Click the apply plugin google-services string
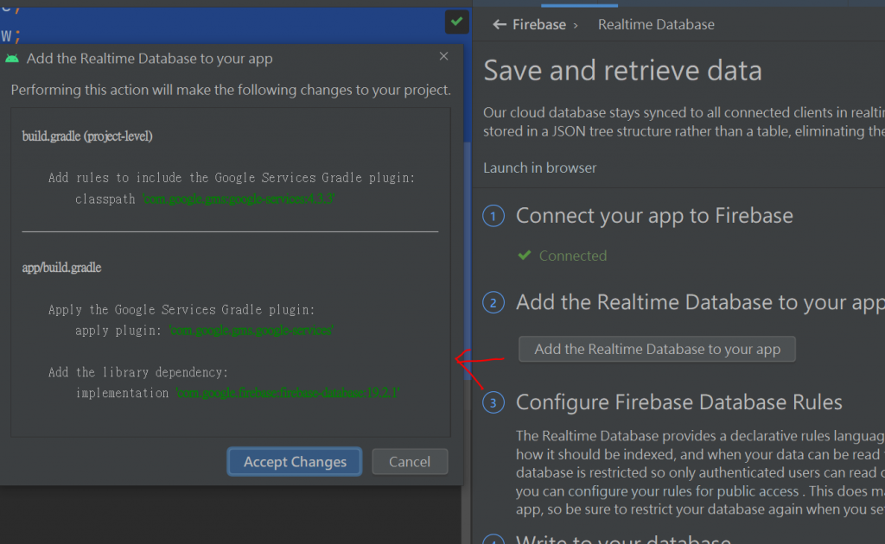This screenshot has height=544, width=885. [251, 331]
